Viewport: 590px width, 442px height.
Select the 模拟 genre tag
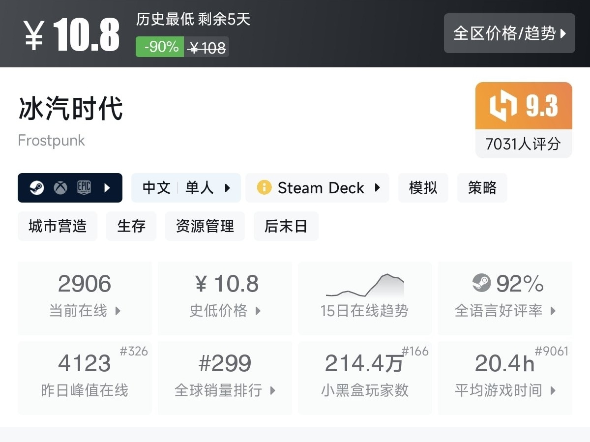[x=423, y=188]
